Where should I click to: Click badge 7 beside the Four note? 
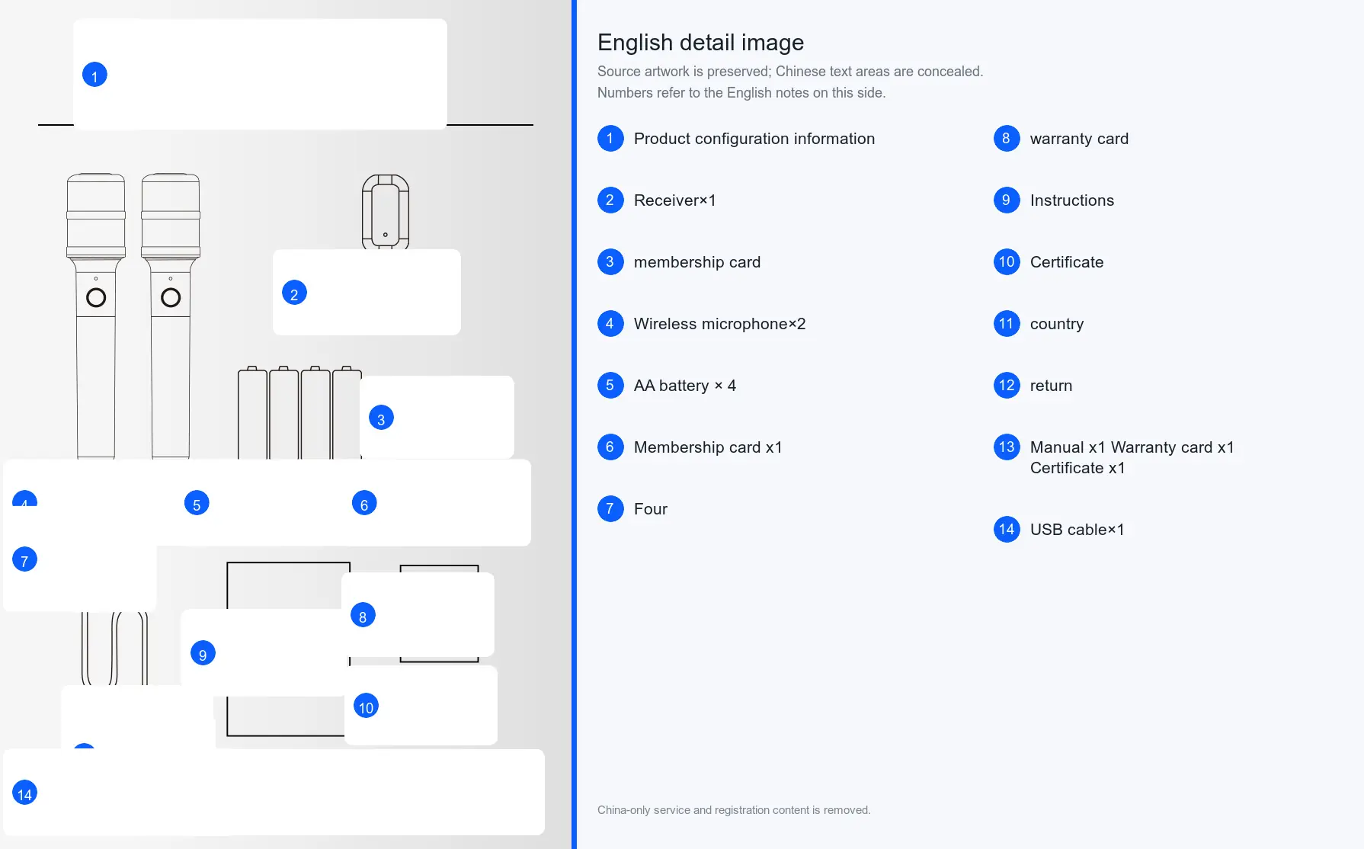click(610, 509)
